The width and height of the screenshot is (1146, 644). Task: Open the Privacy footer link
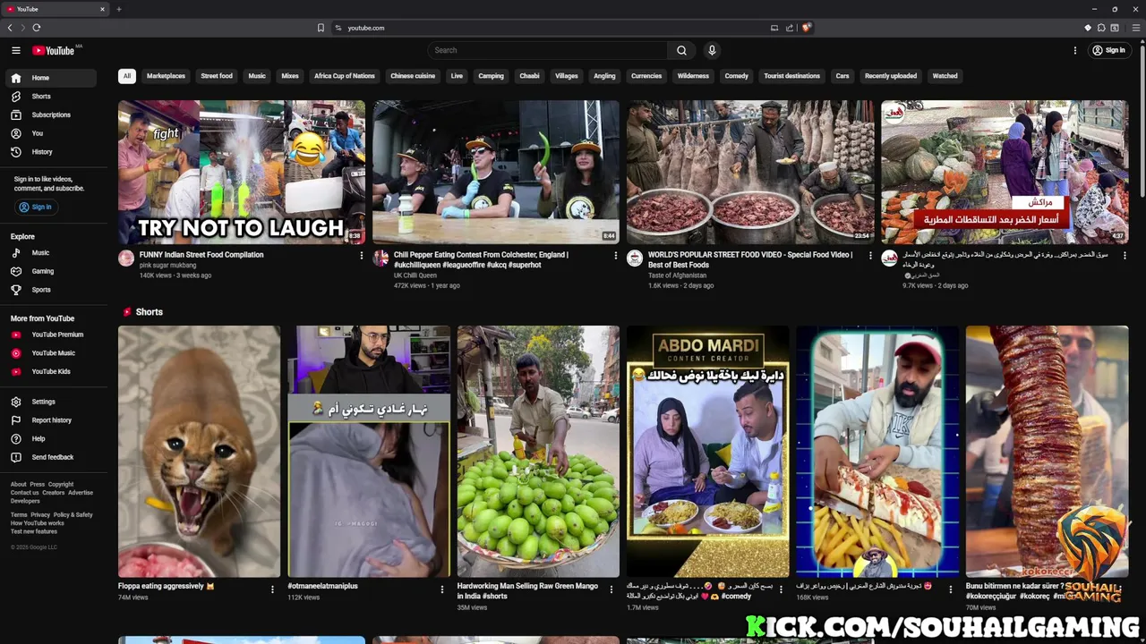click(x=40, y=515)
